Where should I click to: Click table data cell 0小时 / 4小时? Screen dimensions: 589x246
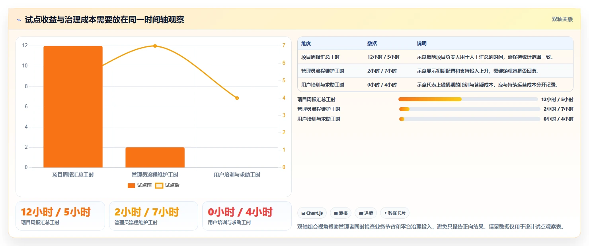[x=382, y=85]
